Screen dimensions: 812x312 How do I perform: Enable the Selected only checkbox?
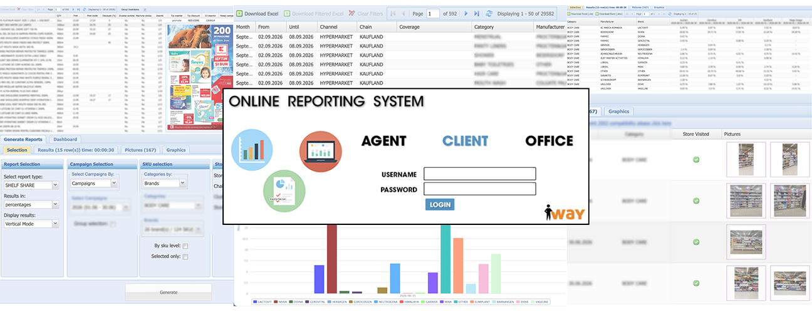(x=185, y=257)
